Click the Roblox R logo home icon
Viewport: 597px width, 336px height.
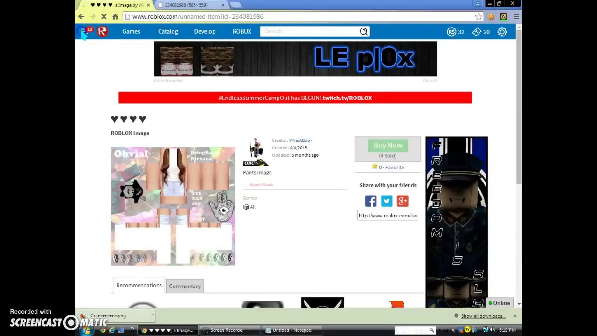pyautogui.click(x=103, y=31)
